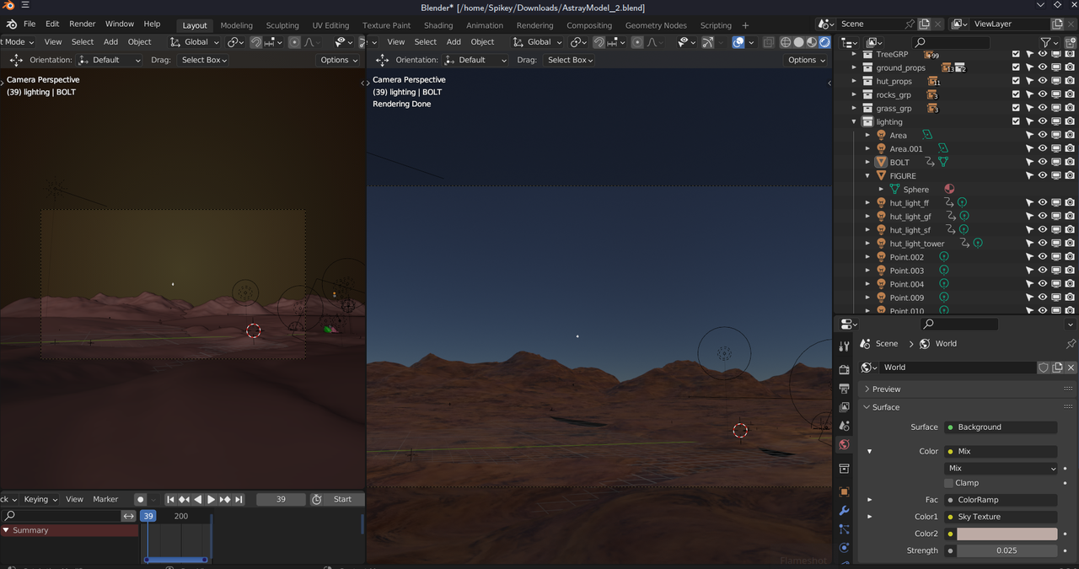Image resolution: width=1079 pixels, height=569 pixels.
Task: Switch to the Shading workspace tab
Action: tap(438, 25)
